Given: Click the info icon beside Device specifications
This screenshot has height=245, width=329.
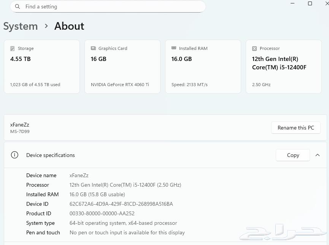Looking at the screenshot, I should (x=14, y=155).
